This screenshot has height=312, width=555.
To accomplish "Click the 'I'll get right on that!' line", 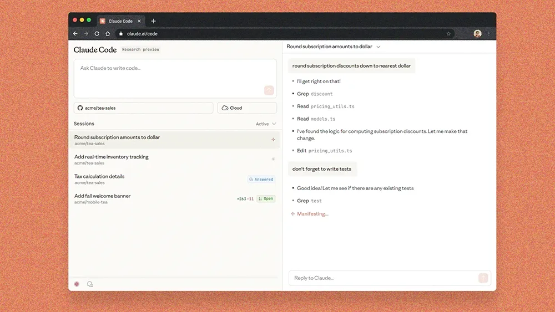I will 319,81.
